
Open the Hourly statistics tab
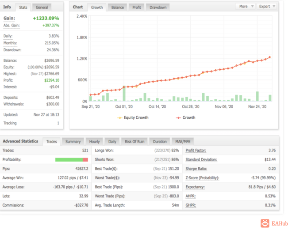click(94, 142)
